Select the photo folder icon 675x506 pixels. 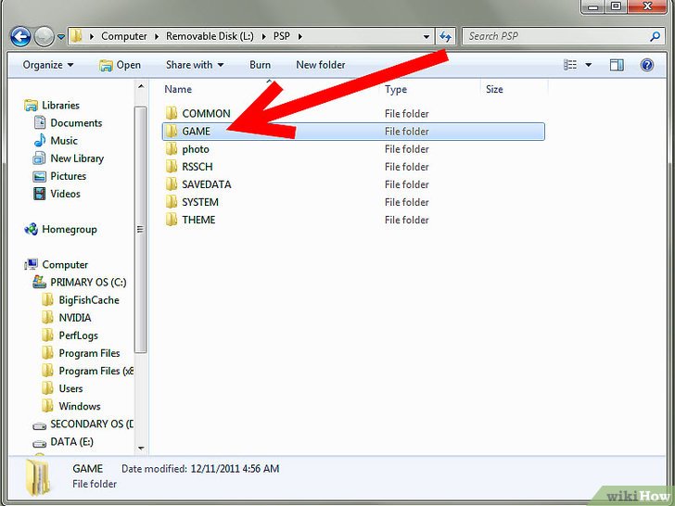(172, 149)
